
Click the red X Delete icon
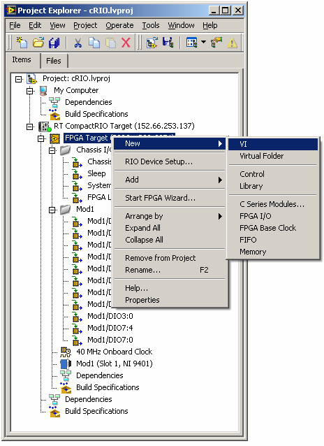[126, 43]
